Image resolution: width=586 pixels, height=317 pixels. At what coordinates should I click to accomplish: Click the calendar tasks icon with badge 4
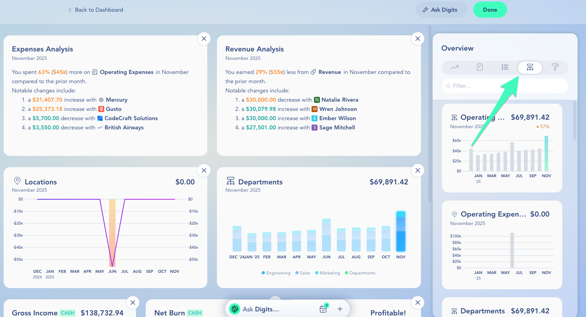point(323,309)
